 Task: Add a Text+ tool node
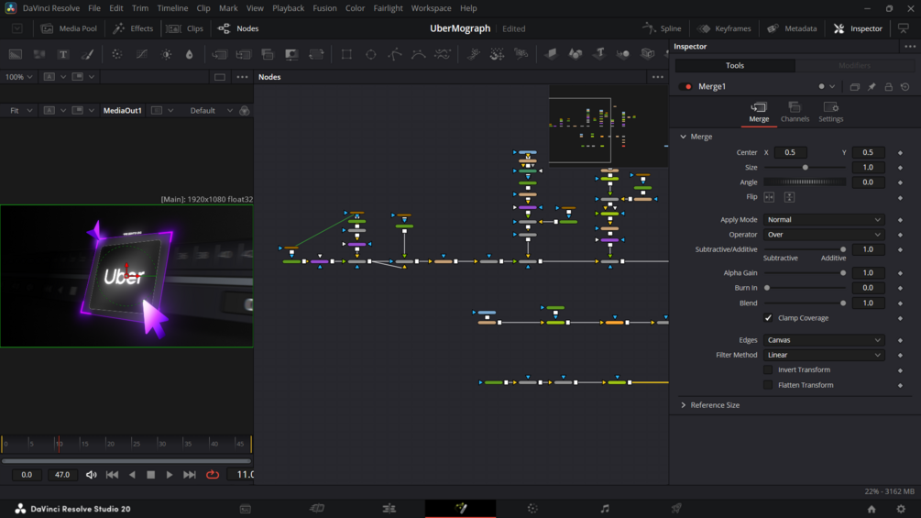click(63, 54)
